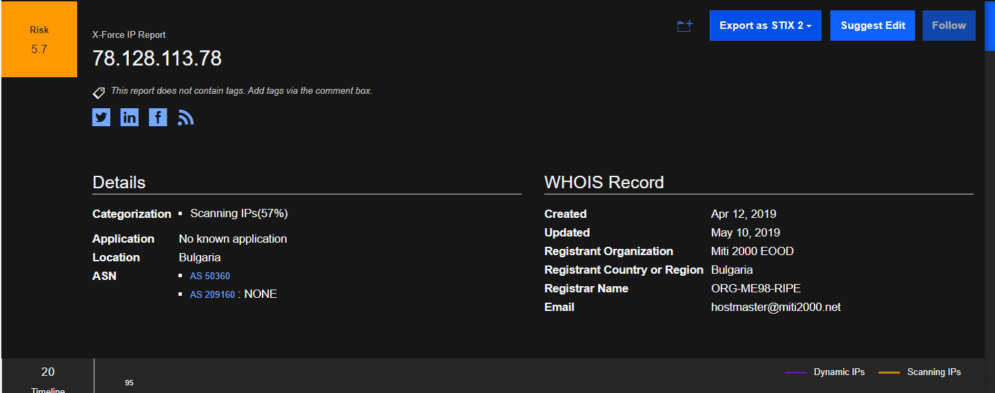Viewport: 995px width, 393px height.
Task: Add report to collection icon
Action: (x=684, y=26)
